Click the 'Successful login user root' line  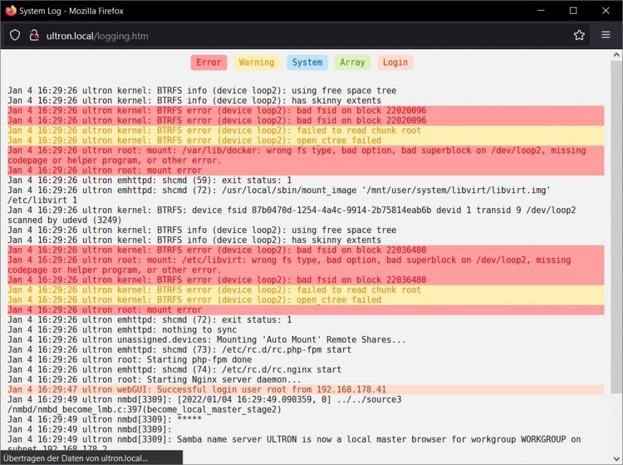click(x=306, y=390)
